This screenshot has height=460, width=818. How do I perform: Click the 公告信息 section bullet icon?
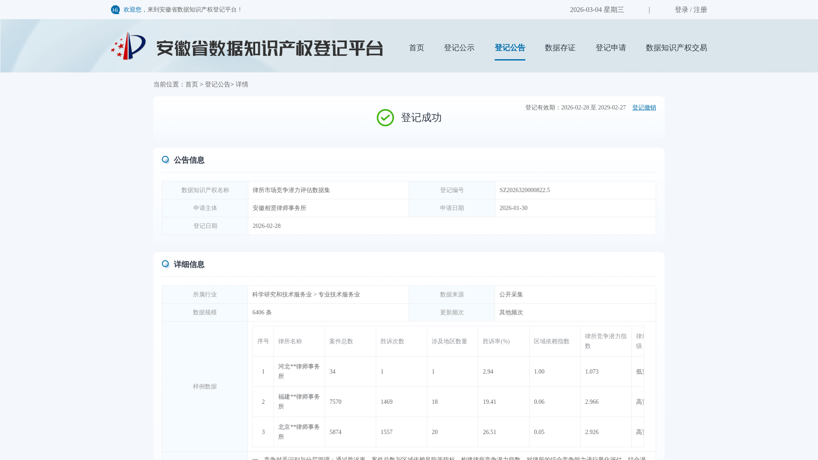(165, 160)
